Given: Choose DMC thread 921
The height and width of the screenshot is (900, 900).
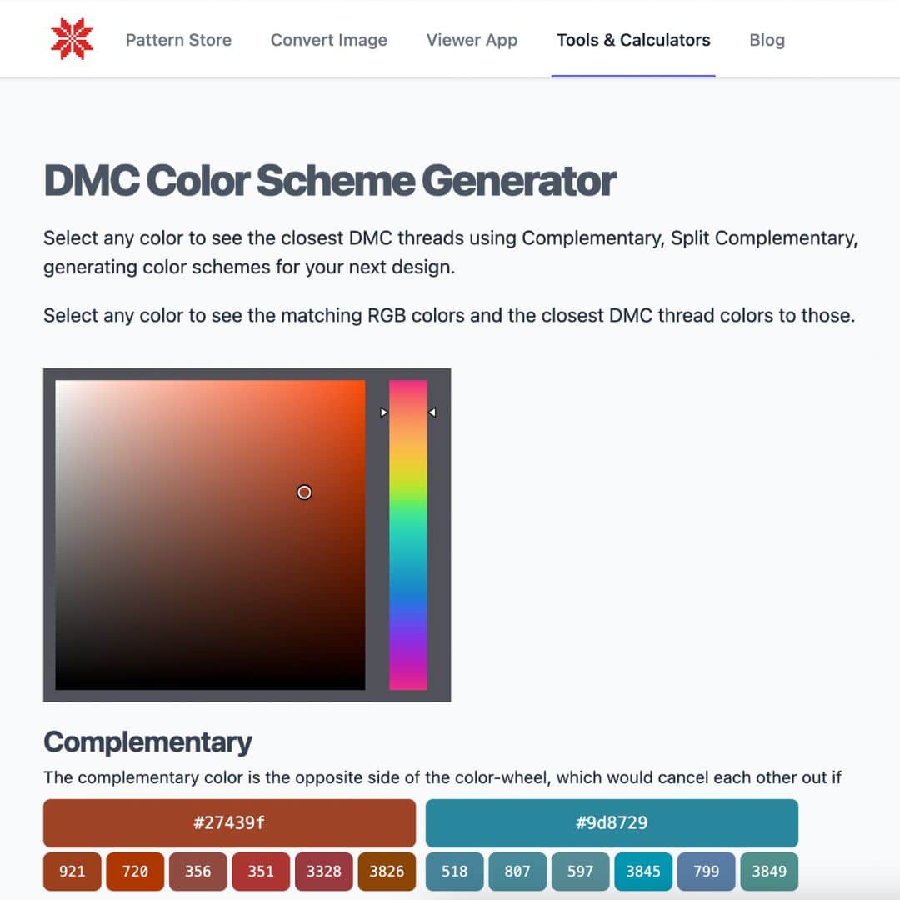Looking at the screenshot, I should point(72,872).
